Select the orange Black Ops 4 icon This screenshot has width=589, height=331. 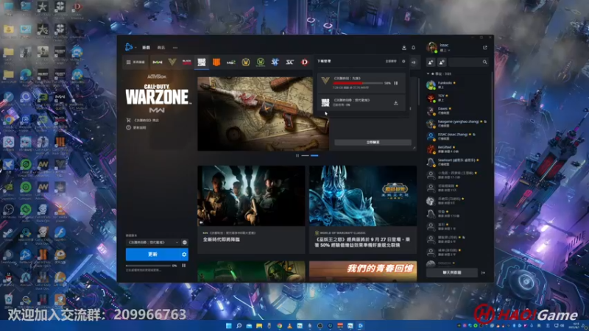(216, 62)
